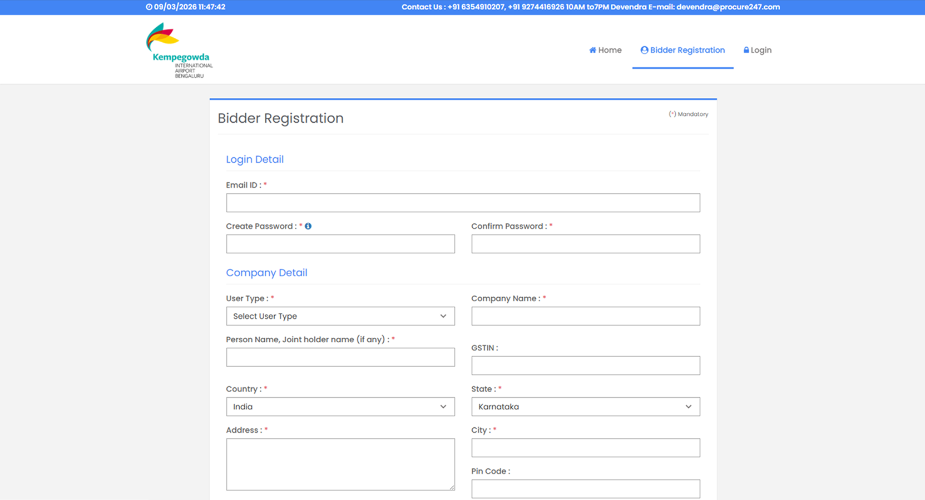This screenshot has height=500, width=925.
Task: Click the Kempegowda Airport logo
Action: 179,50
